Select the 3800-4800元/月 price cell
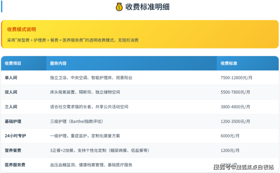This screenshot has height=173, width=280. [x=235, y=107]
